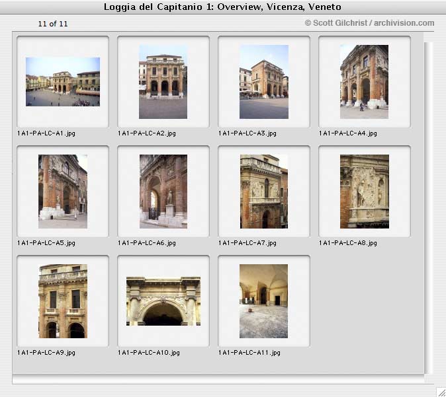Click the filename label 1A1-PA-LC-A6.jpg
The height and width of the screenshot is (397, 446).
point(147,243)
